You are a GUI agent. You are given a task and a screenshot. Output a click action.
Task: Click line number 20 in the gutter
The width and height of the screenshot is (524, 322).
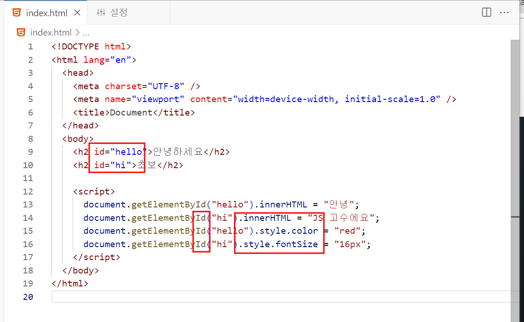coord(28,297)
